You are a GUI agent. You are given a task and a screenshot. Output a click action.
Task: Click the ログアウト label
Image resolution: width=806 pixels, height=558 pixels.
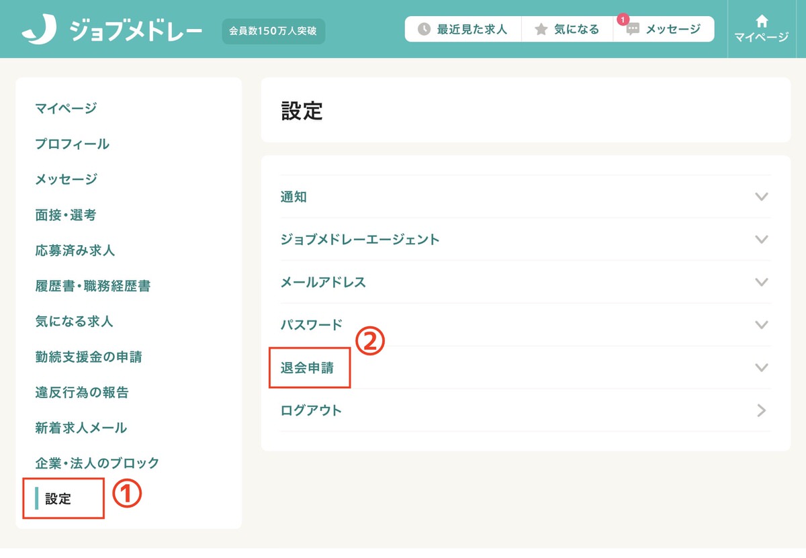click(x=311, y=410)
